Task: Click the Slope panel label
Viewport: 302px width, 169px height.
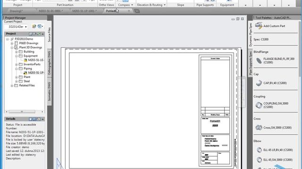Action: point(180,5)
